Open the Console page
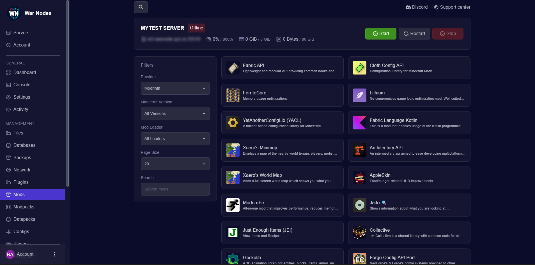 point(33,85)
